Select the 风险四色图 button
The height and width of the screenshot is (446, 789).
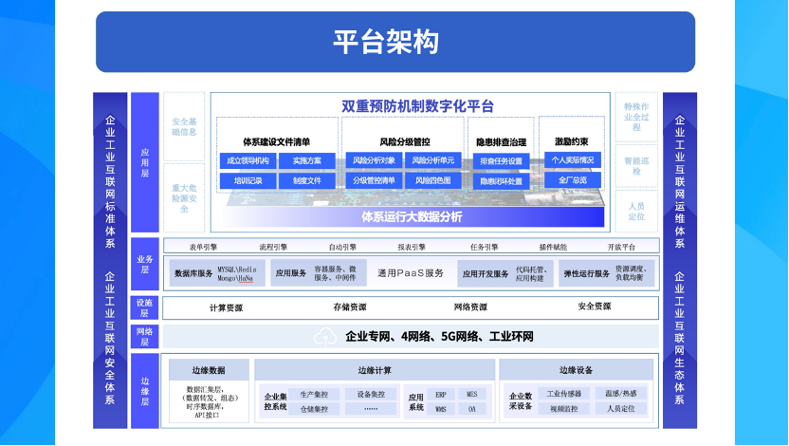[432, 180]
